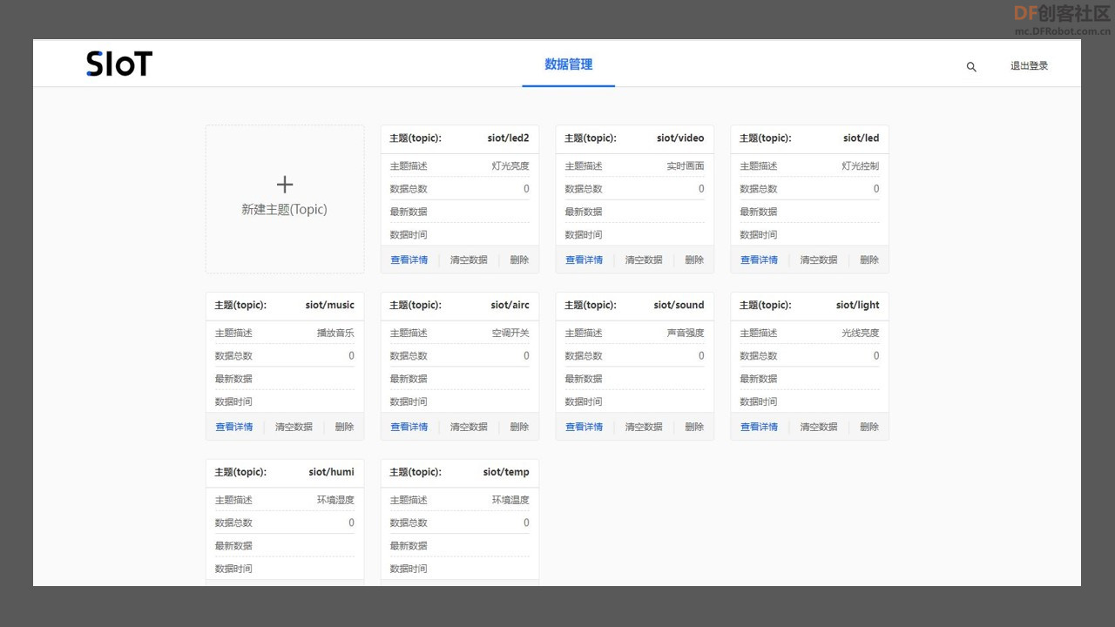Click the 播放音乐 description text
This screenshot has height=627, width=1115.
335,333
